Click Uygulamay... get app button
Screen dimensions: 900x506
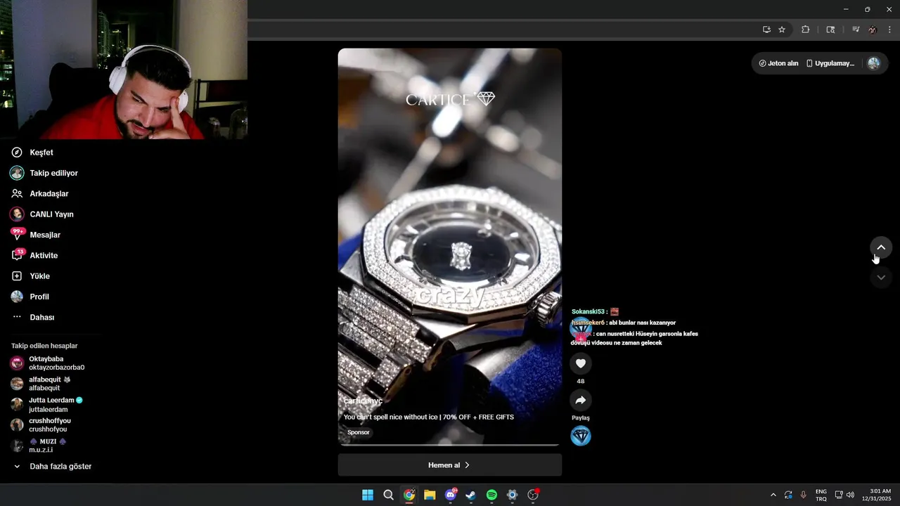pyautogui.click(x=830, y=63)
